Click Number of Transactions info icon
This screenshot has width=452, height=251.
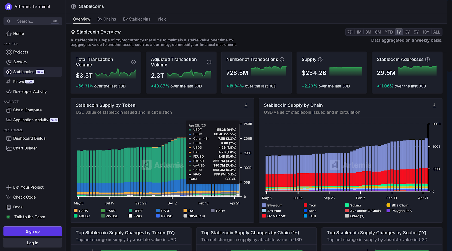(x=282, y=60)
